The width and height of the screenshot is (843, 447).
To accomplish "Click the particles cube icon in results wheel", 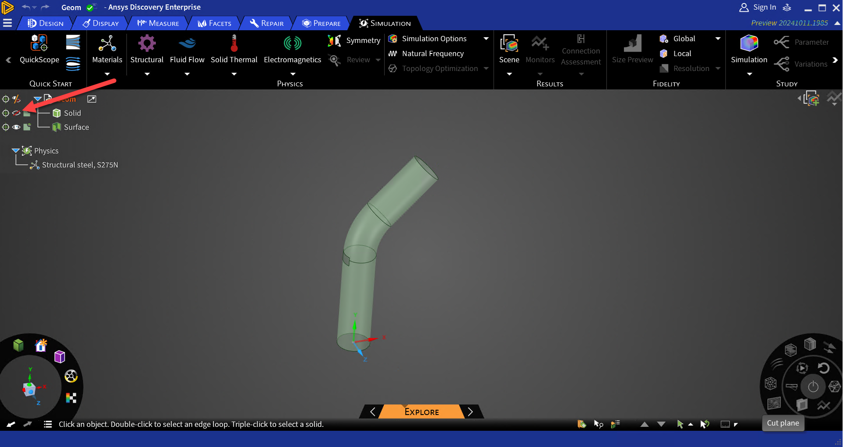I will click(x=771, y=384).
